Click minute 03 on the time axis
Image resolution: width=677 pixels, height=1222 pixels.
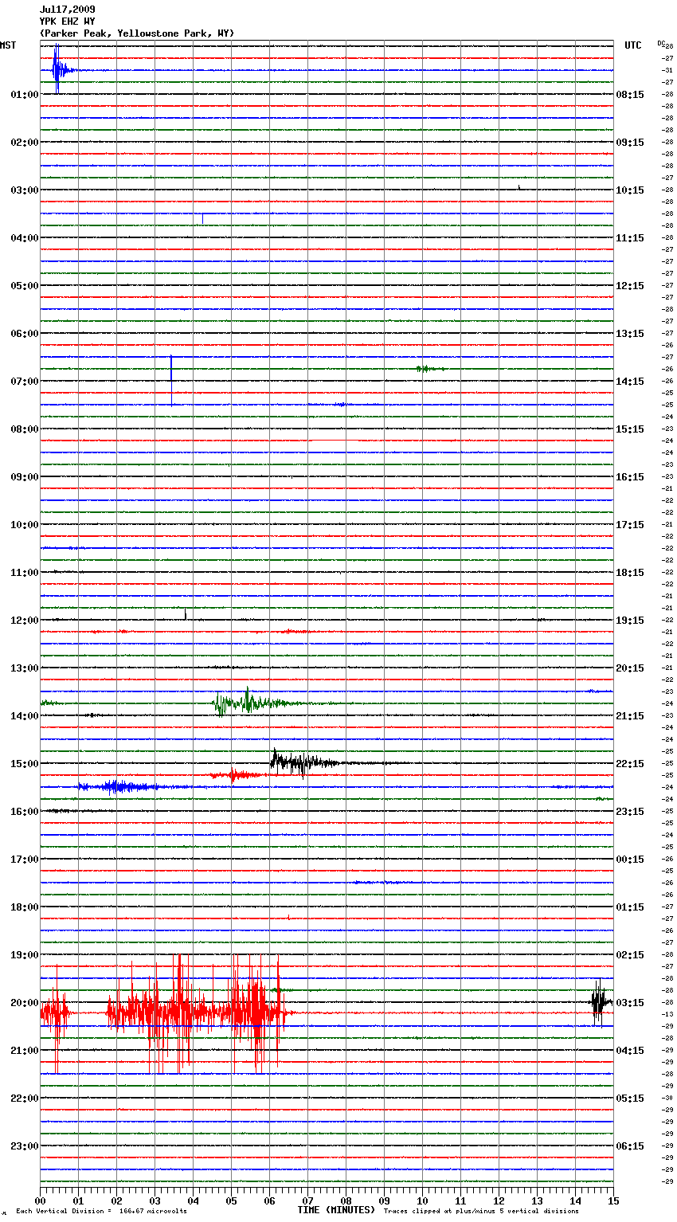[x=155, y=1200]
